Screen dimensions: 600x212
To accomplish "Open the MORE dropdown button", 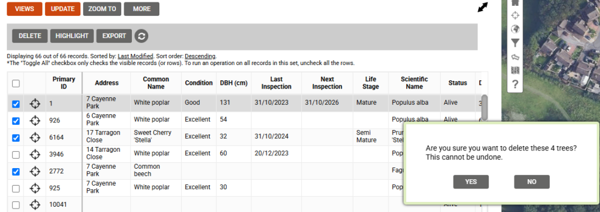I will click(x=142, y=9).
